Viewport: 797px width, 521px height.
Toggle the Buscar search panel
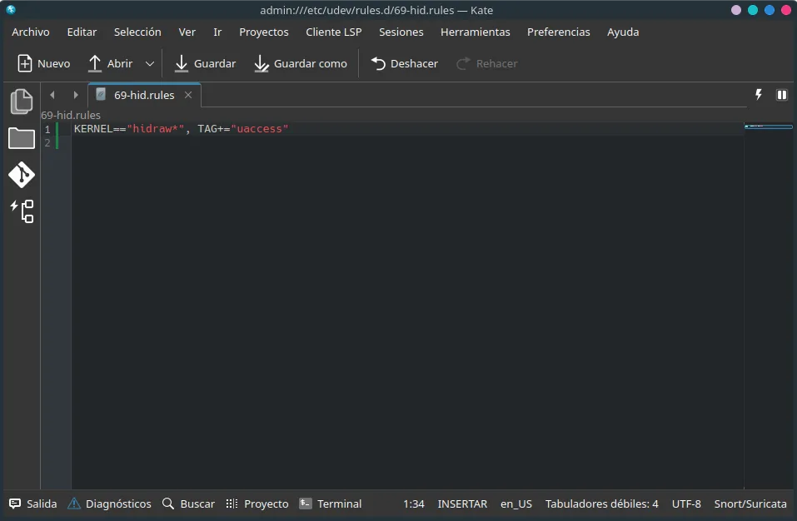tap(188, 504)
